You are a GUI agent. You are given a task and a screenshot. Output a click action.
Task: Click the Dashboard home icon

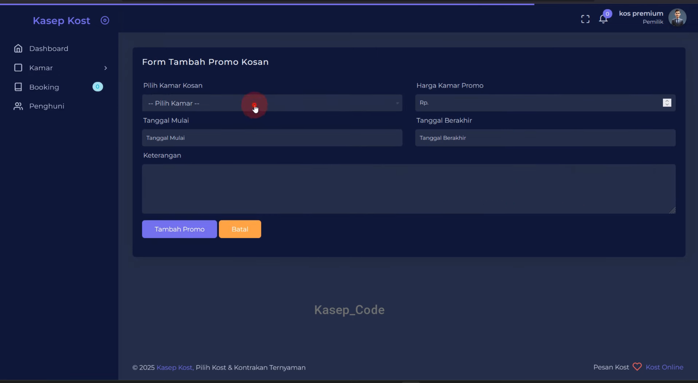coord(18,48)
